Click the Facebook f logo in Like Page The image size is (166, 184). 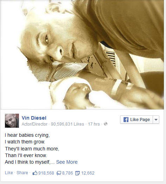126,120
